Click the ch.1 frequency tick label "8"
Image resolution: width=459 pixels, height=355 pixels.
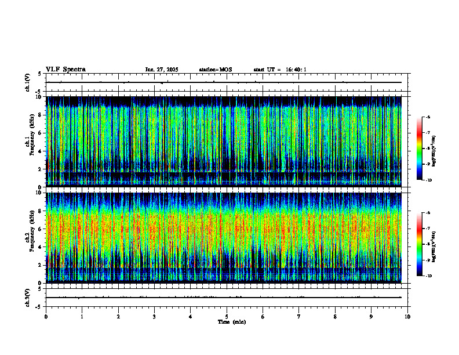click(40, 115)
